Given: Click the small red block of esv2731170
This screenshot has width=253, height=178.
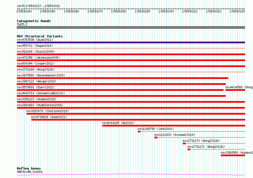Looking at the screenshot, I should (184, 143).
